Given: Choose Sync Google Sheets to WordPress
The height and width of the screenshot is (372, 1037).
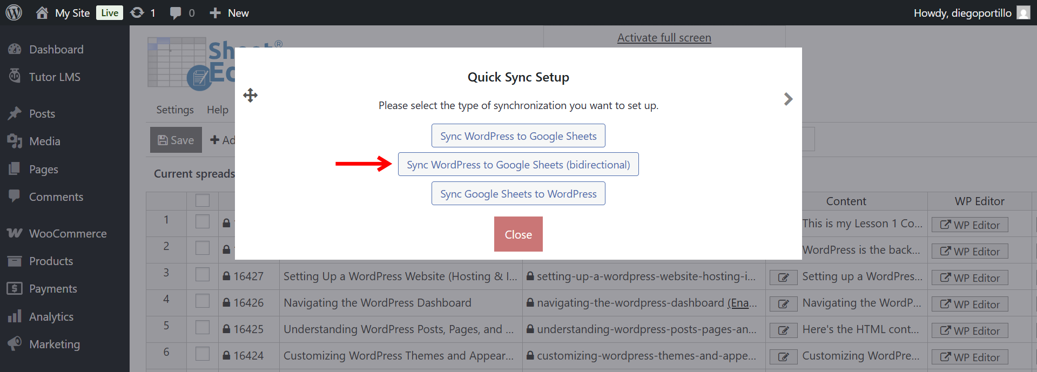Looking at the screenshot, I should pyautogui.click(x=518, y=194).
